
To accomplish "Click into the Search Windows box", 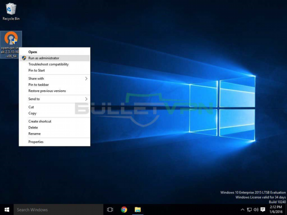I will pyautogui.click(x=59, y=210).
